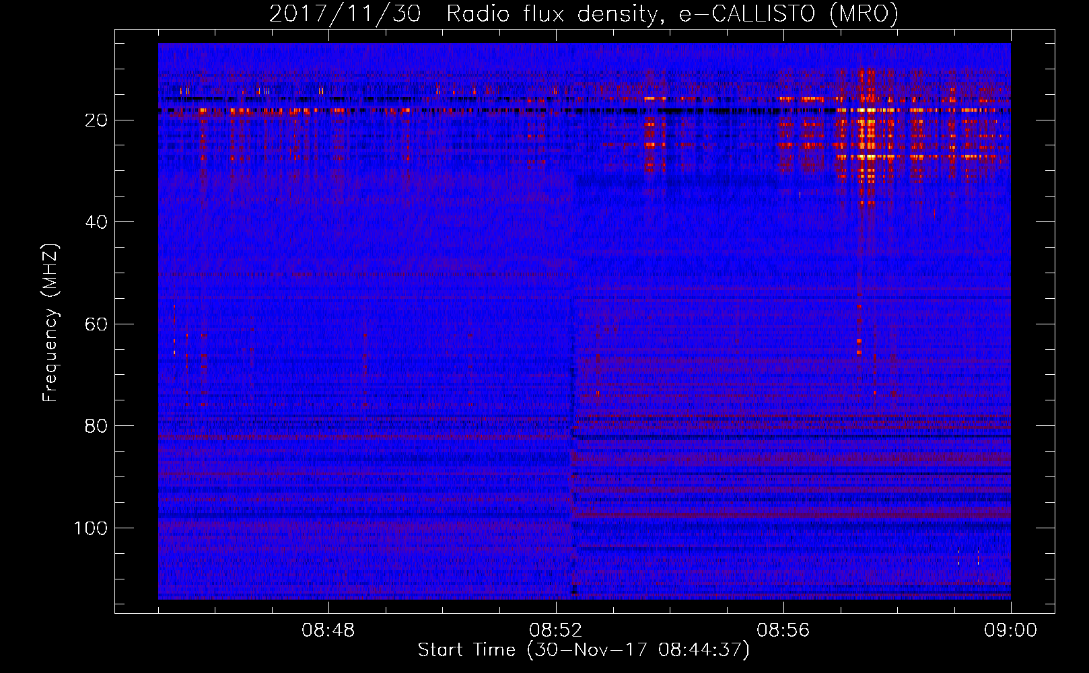The width and height of the screenshot is (1089, 673).
Task: Click the 60 frequency tick label
Action: click(96, 324)
